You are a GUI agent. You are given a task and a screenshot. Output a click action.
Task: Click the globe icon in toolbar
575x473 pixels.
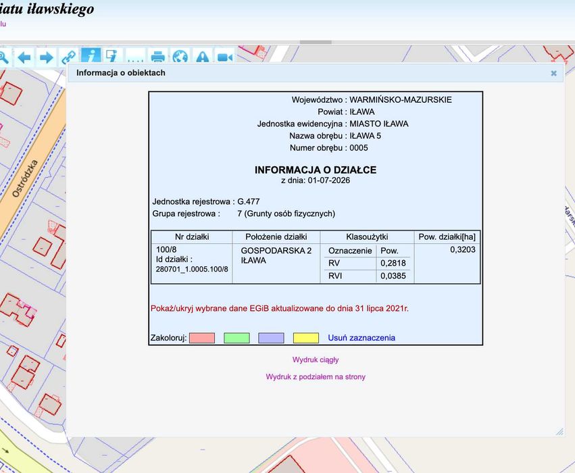(x=180, y=57)
